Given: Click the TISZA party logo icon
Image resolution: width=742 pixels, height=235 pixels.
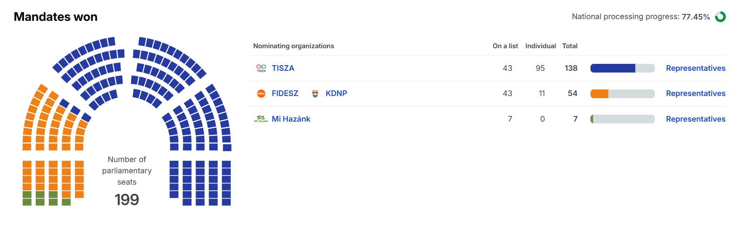Looking at the screenshot, I should [x=261, y=68].
